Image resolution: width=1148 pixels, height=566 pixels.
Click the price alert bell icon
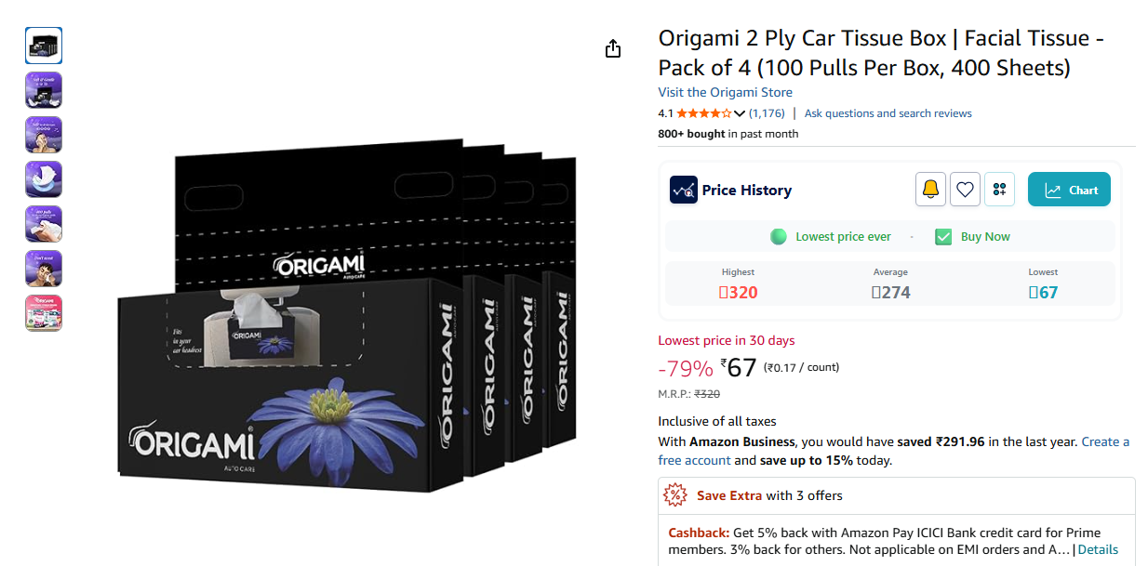[930, 190]
